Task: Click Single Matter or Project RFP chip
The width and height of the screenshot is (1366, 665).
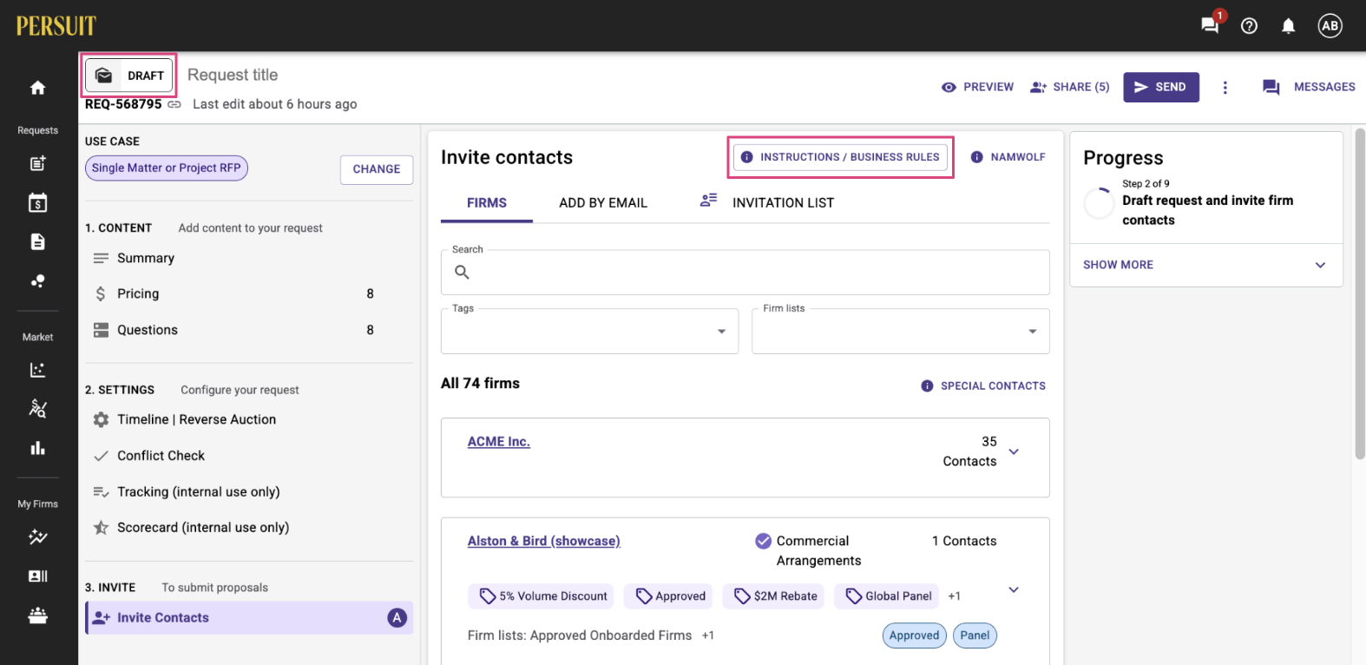Action: 167,168
